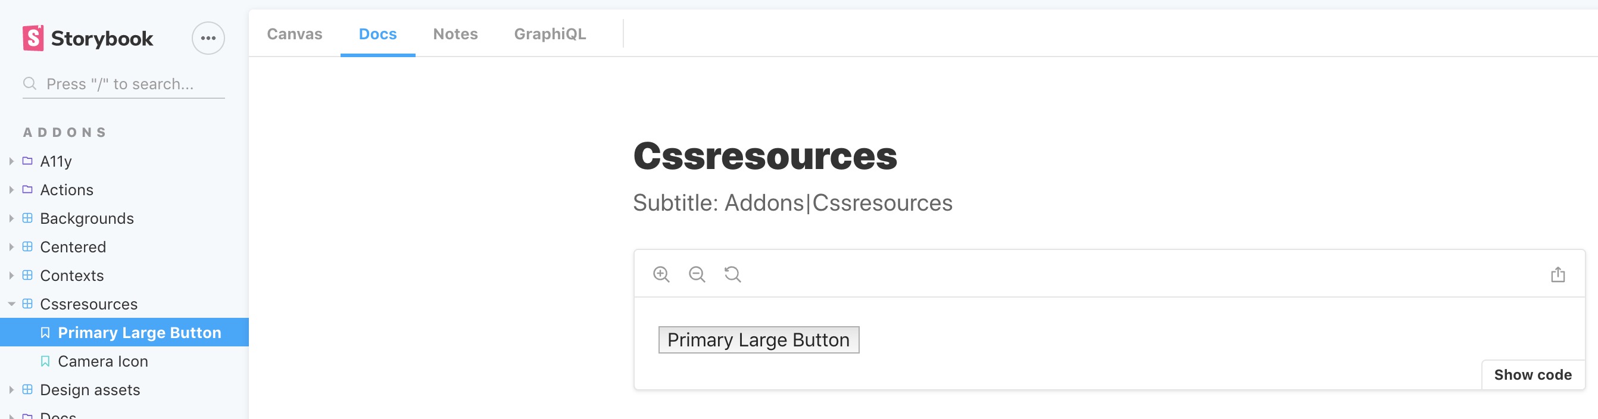Switch to the Notes tab
1598x419 pixels.
[455, 34]
